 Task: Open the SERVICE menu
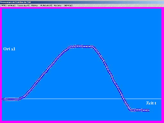tap(68, 5)
